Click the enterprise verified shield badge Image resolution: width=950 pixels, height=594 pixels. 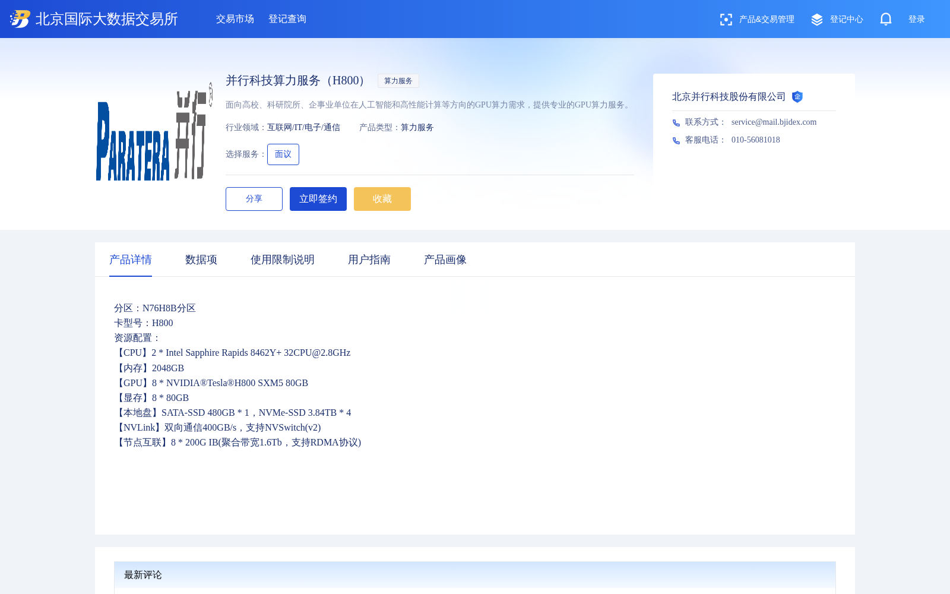[797, 97]
